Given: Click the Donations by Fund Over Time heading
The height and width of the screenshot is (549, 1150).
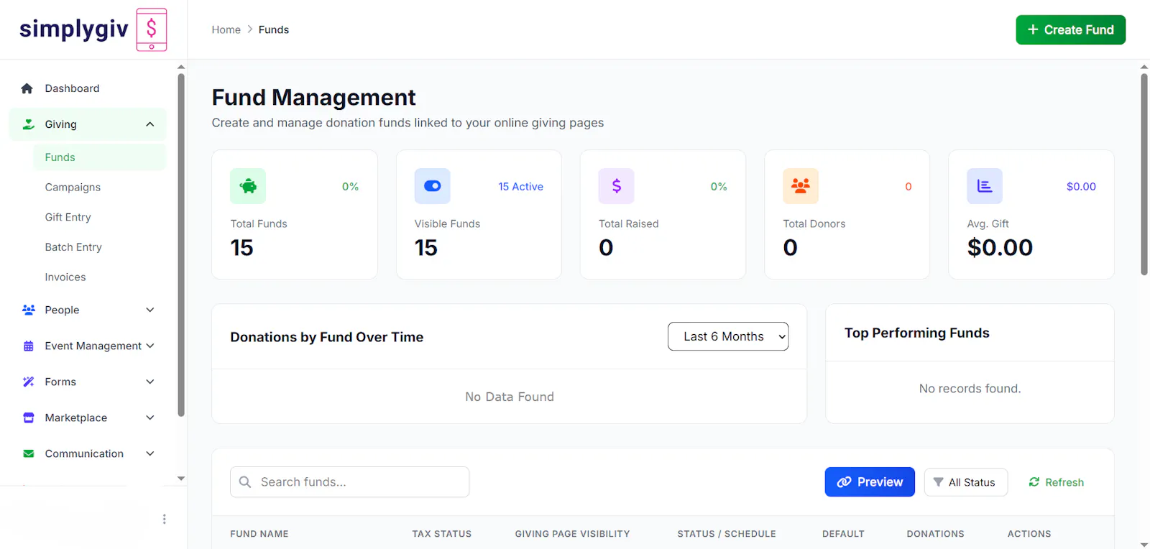Looking at the screenshot, I should (x=327, y=337).
